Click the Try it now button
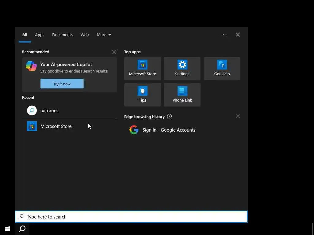The width and height of the screenshot is (314, 235). point(62,84)
